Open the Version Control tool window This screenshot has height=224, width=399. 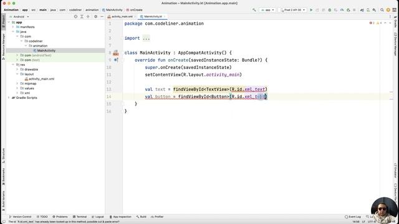click(x=20, y=217)
